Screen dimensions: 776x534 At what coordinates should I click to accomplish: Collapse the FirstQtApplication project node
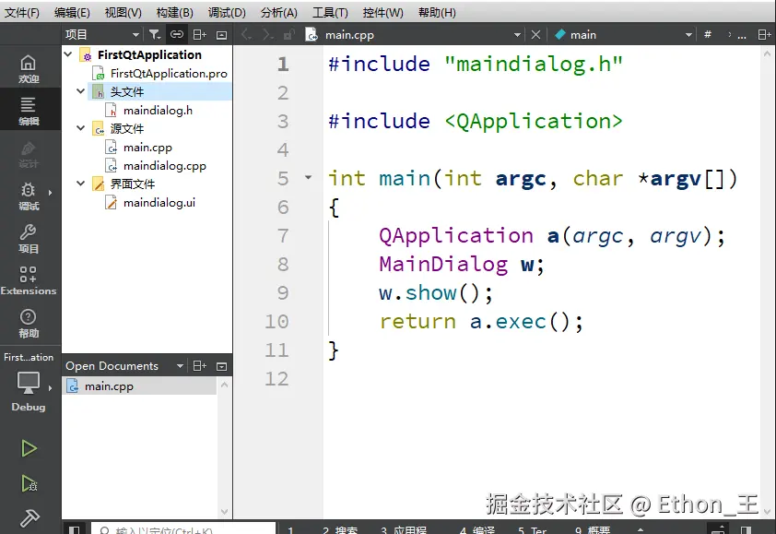68,54
